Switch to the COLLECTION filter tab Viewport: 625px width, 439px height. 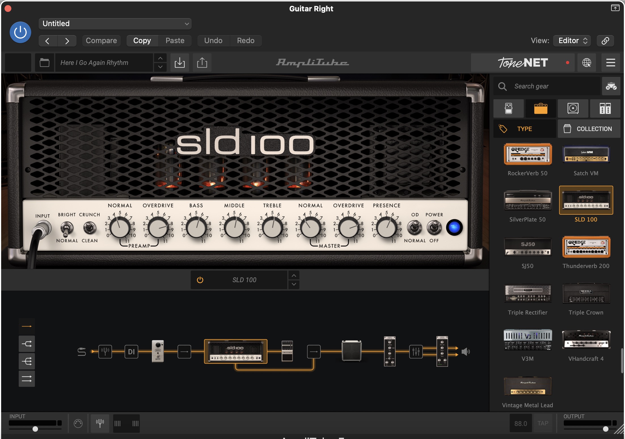[589, 129]
